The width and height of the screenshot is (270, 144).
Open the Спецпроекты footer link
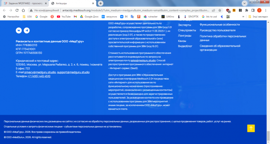[187, 30]
